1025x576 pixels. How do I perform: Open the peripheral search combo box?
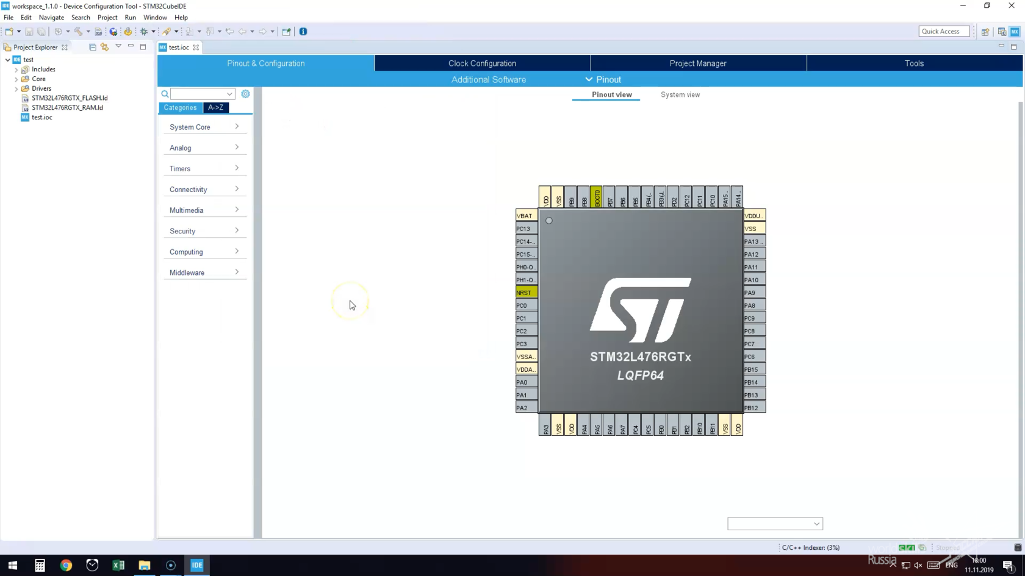tap(203, 94)
